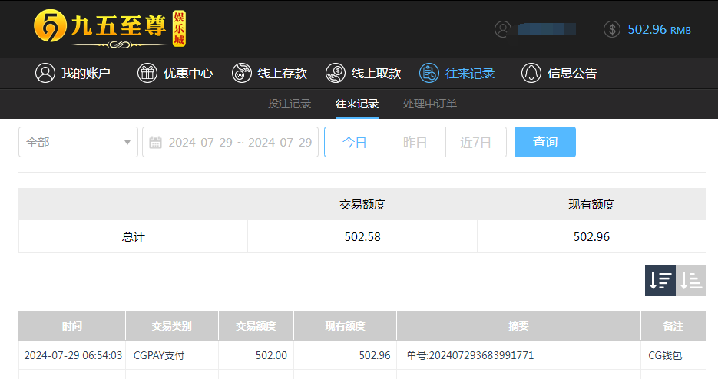The height and width of the screenshot is (379, 718).
Task: Click the 九五至尊 site logo
Action: (x=110, y=28)
